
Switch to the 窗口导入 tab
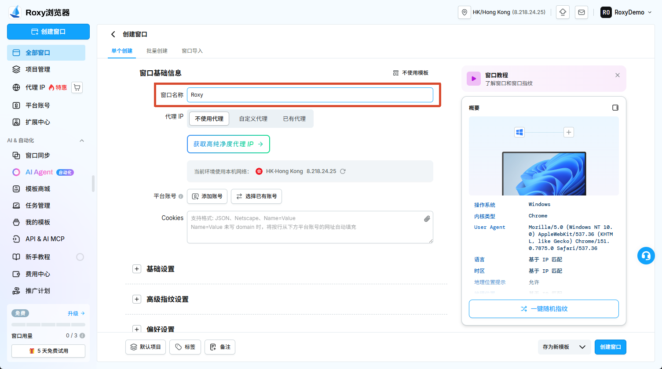click(x=192, y=51)
